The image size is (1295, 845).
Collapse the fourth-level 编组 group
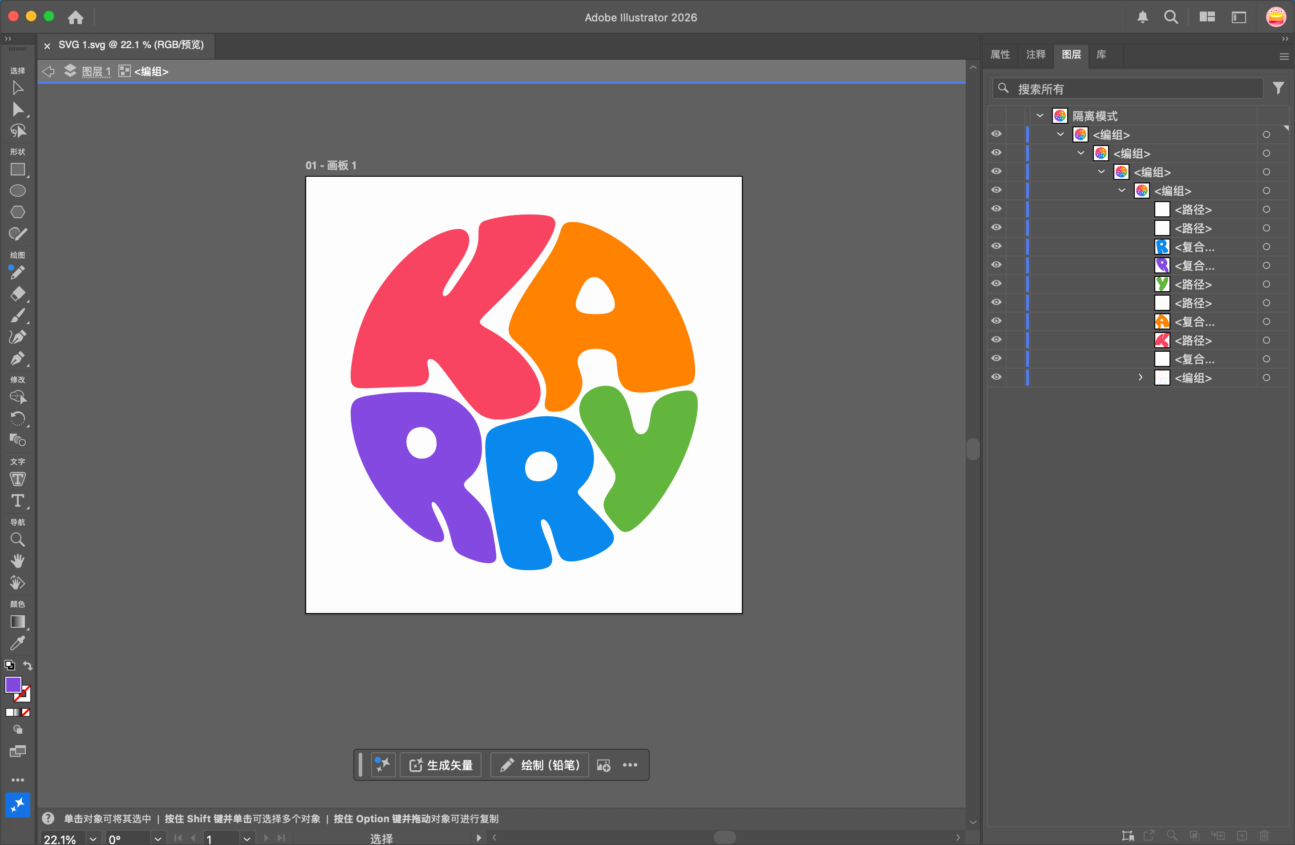(1122, 190)
